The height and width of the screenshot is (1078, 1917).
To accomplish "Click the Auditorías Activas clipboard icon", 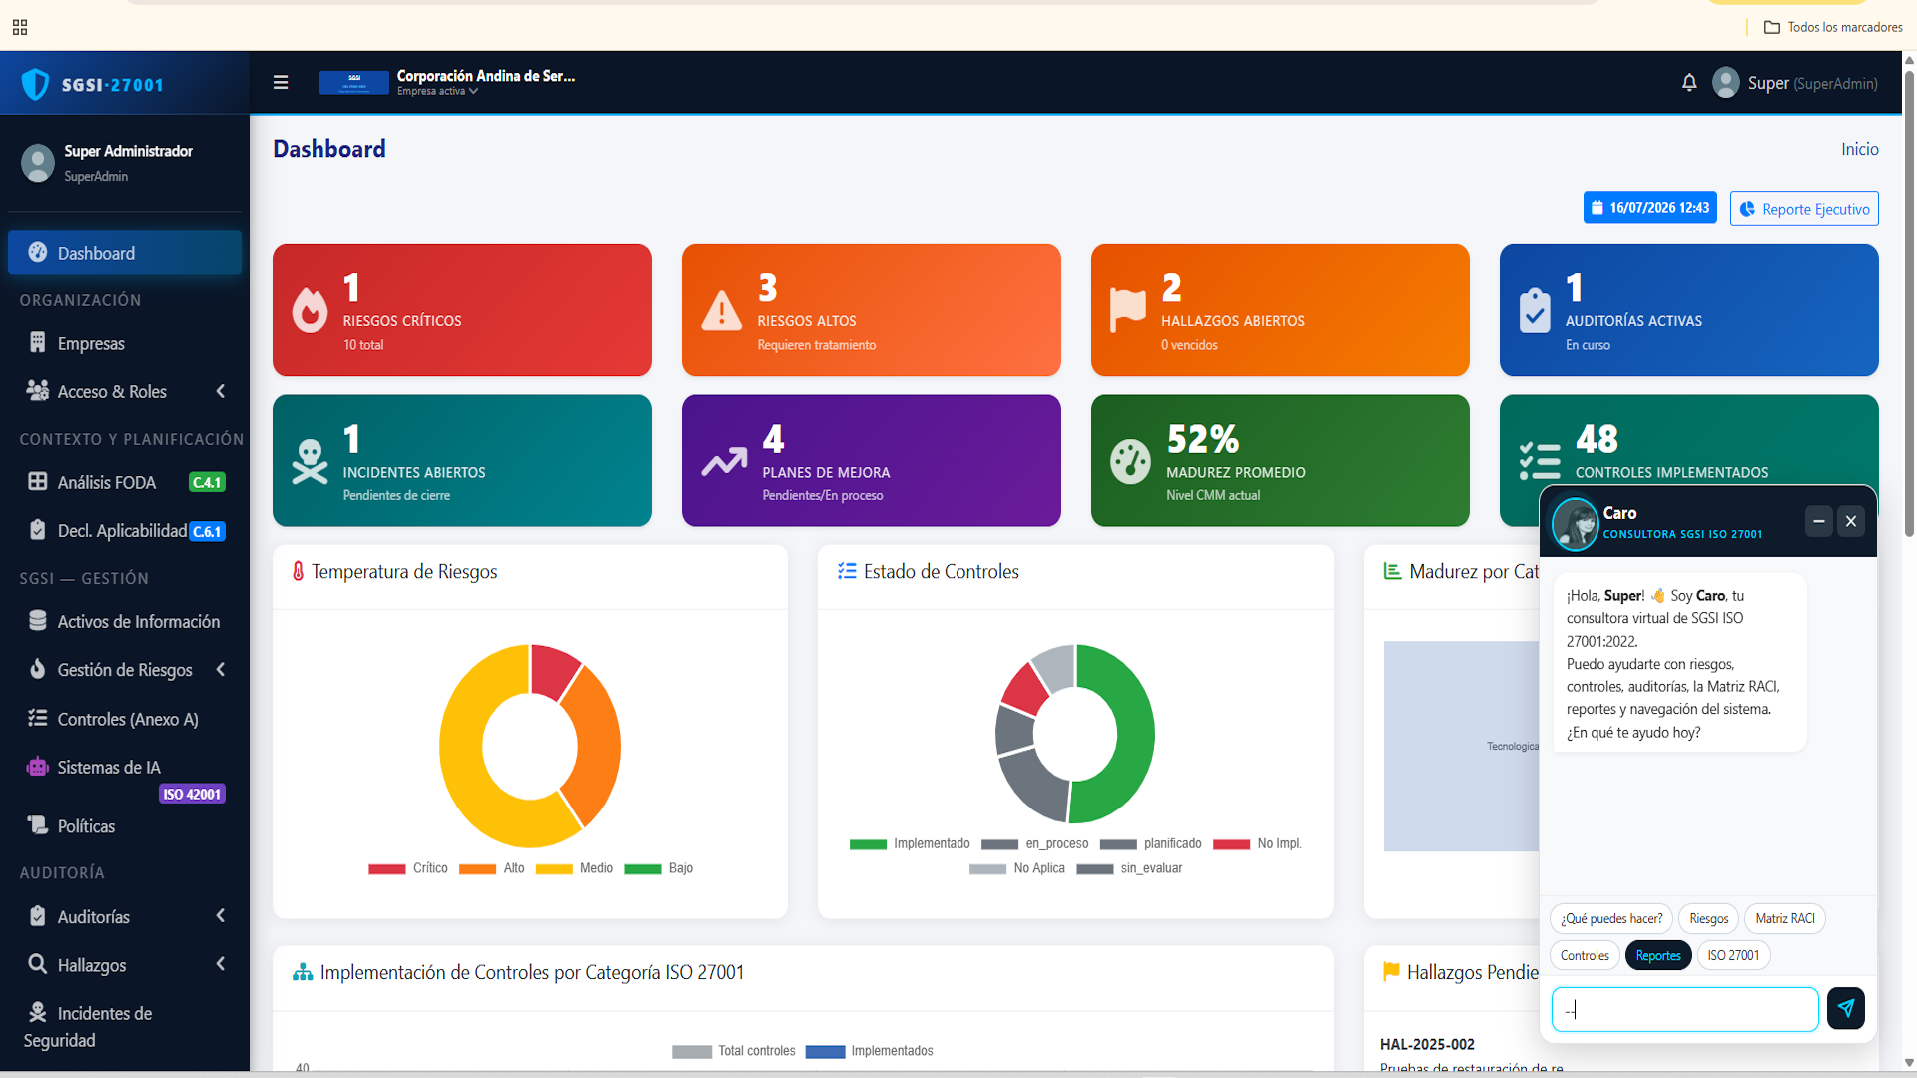I will [x=1535, y=310].
